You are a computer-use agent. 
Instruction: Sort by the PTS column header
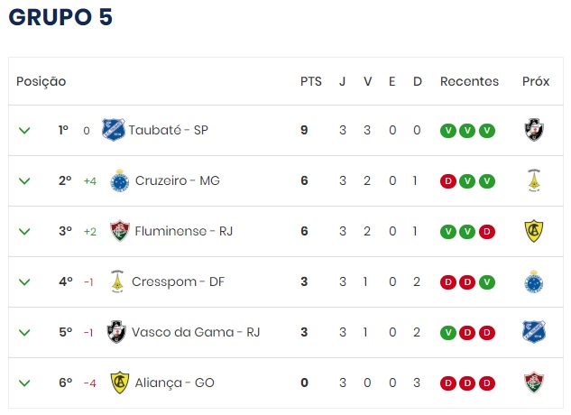coord(310,81)
